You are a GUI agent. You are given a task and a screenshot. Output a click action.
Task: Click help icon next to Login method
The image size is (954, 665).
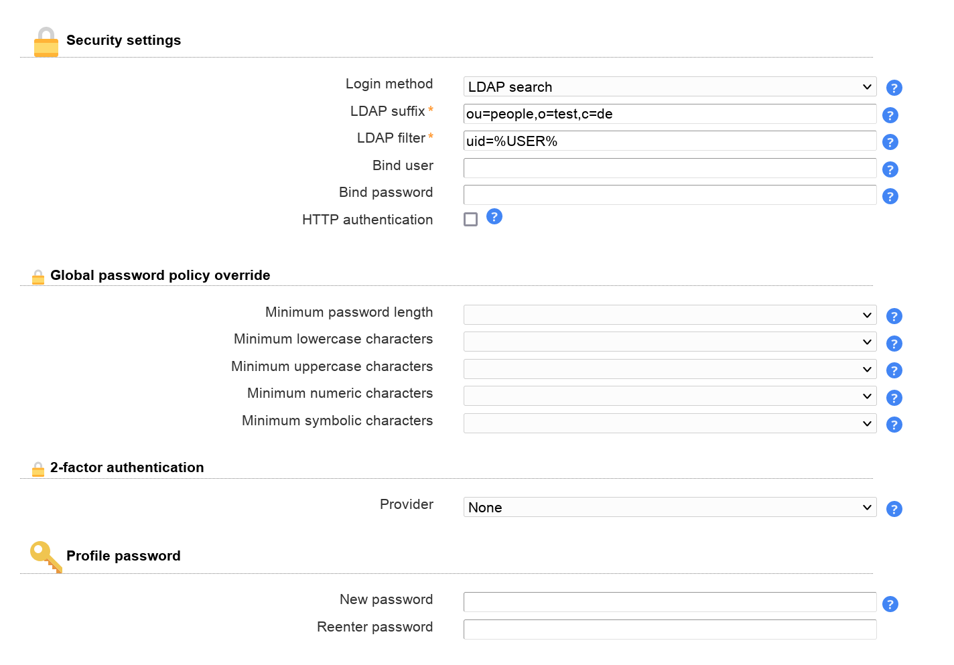click(x=894, y=88)
